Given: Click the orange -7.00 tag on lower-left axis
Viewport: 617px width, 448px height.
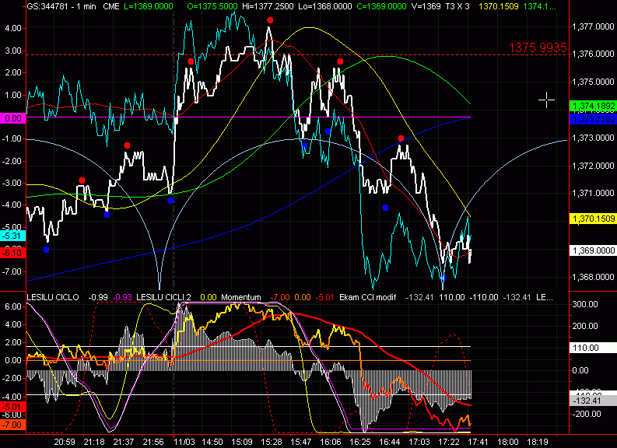Looking at the screenshot, I should point(12,425).
